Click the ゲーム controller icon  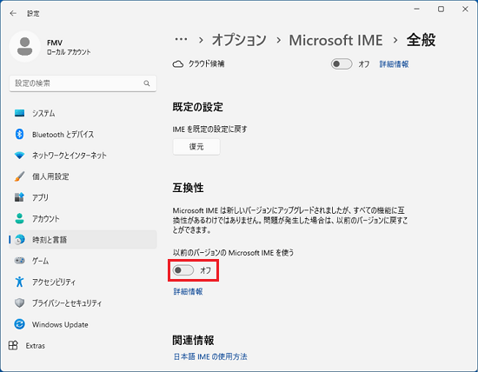19,261
